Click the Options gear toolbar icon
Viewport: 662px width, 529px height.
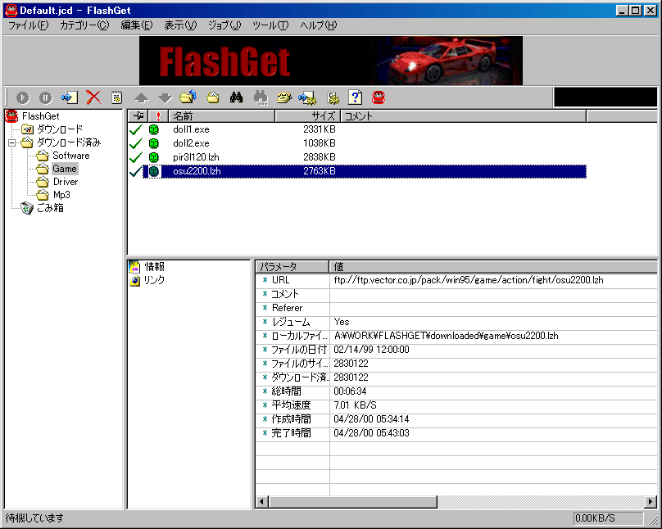333,98
